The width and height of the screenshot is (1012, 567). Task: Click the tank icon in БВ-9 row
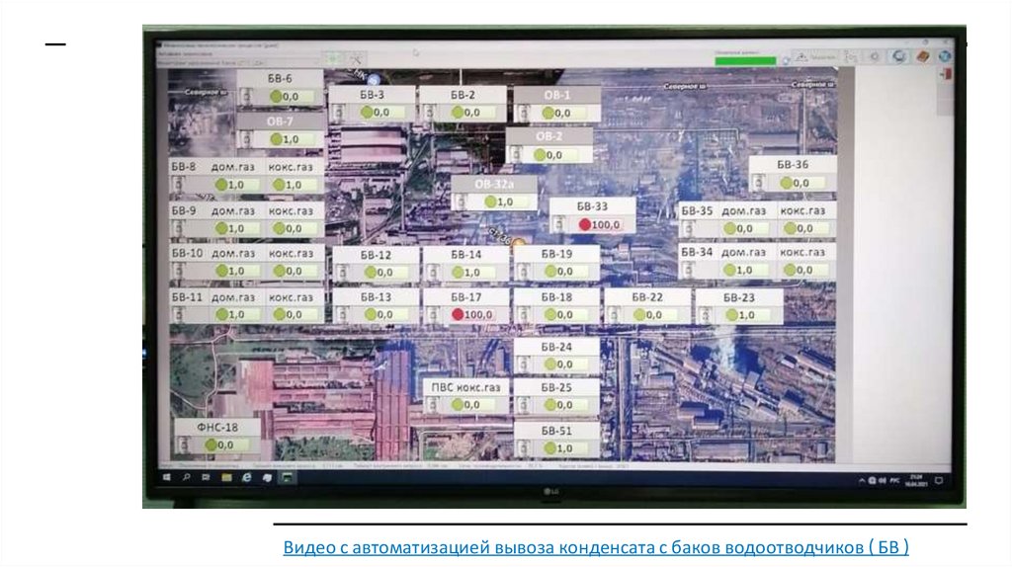[179, 228]
